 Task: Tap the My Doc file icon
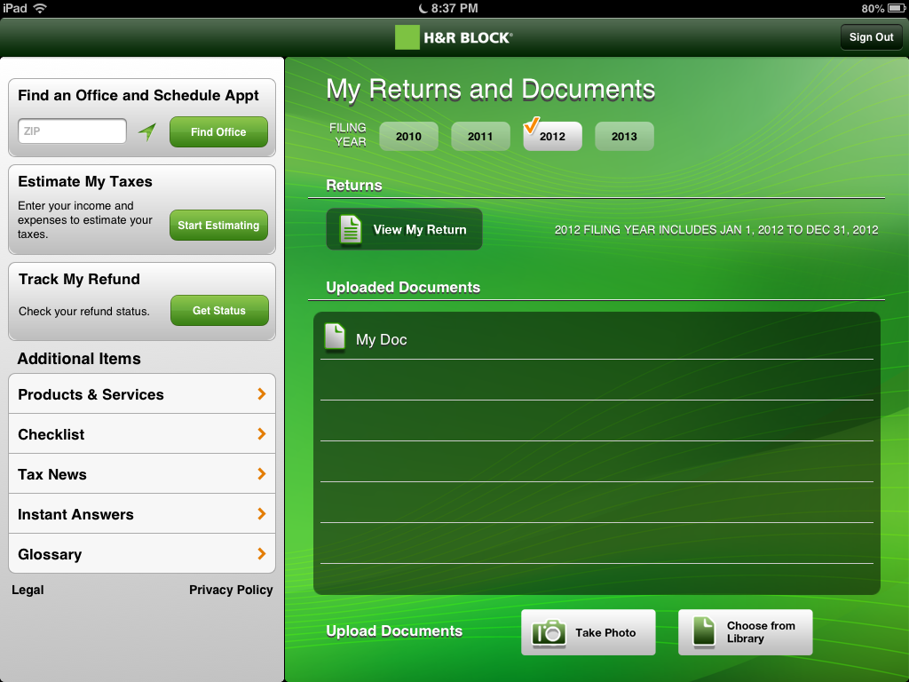click(335, 337)
